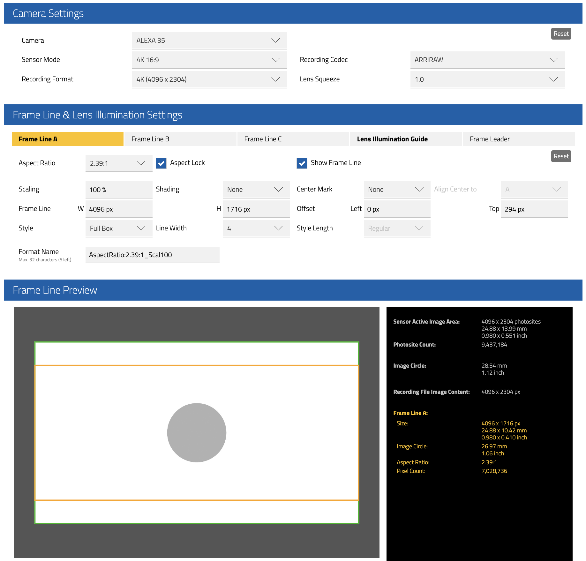The width and height of the screenshot is (586, 561).
Task: Open the Center Mark dropdown
Action: 397,190
